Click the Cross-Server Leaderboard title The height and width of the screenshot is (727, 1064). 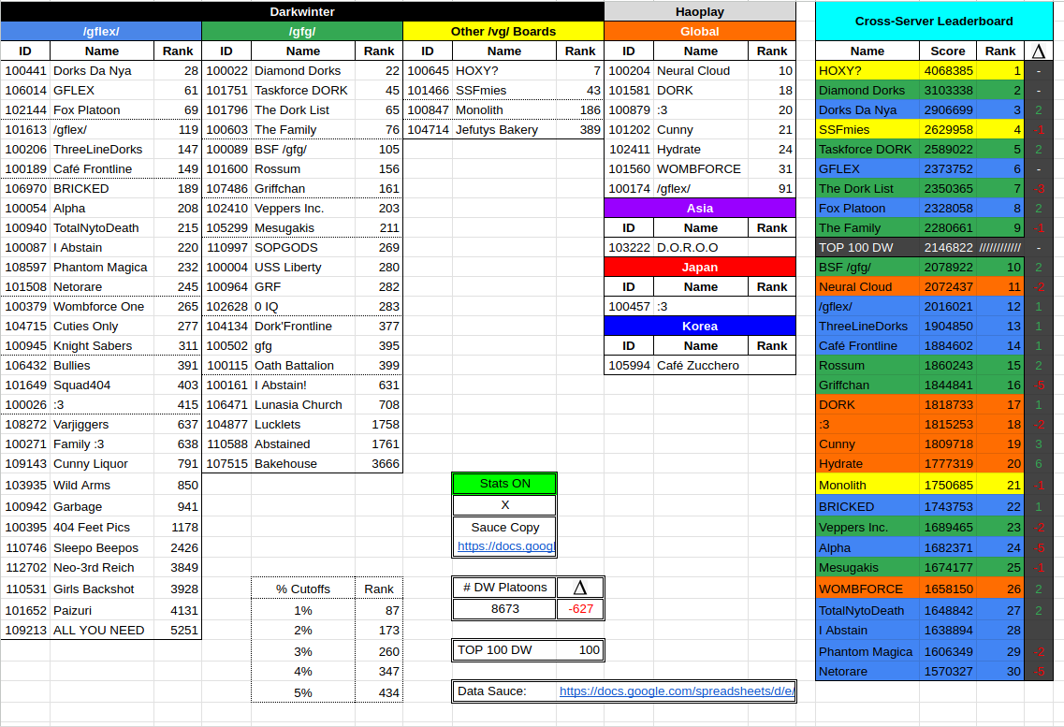[934, 21]
